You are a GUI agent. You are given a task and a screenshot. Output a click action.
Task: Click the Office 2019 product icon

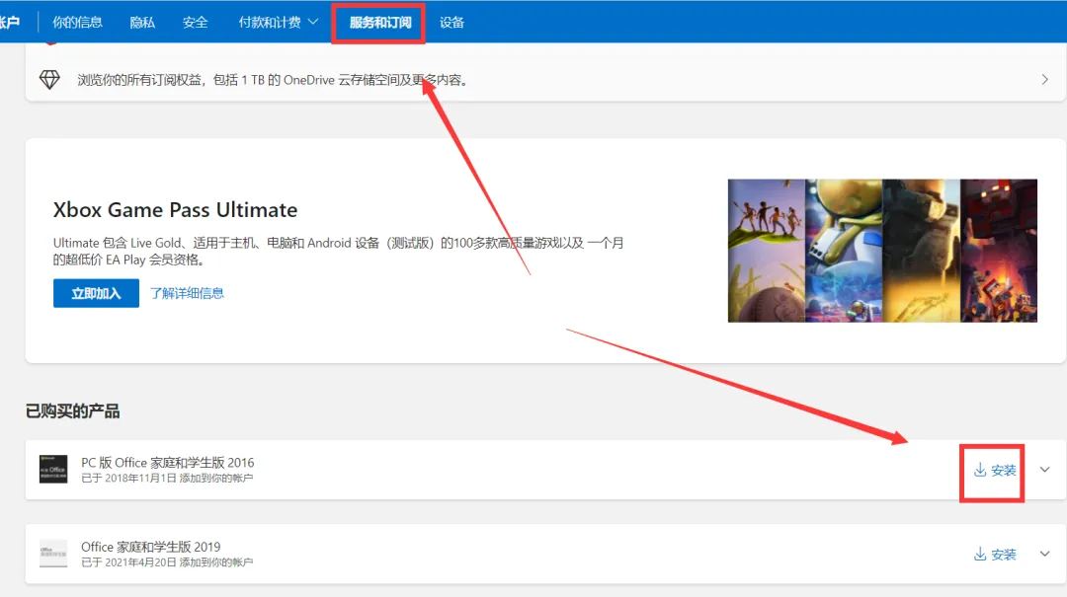(x=53, y=554)
